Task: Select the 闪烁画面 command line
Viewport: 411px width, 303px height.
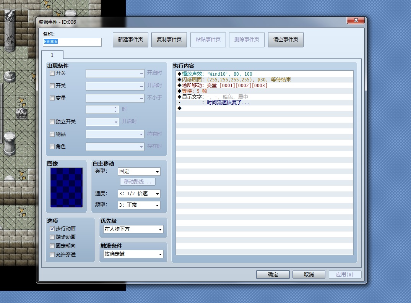Action: click(x=265, y=79)
